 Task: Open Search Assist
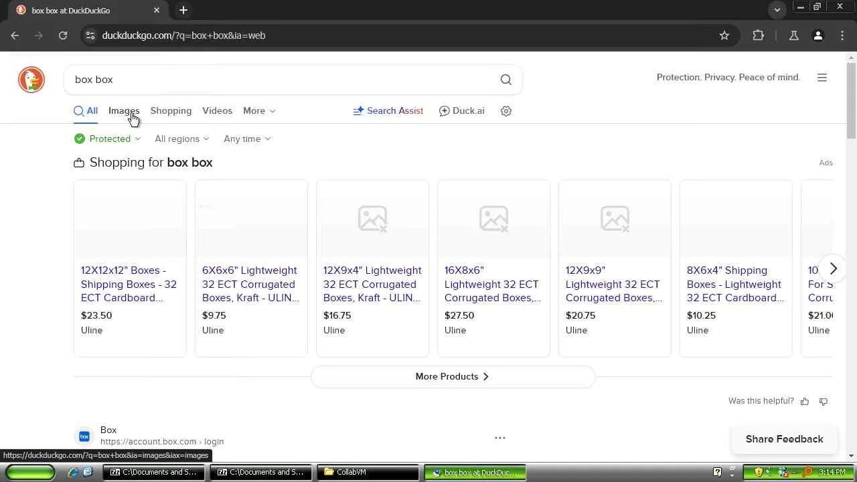click(x=388, y=111)
